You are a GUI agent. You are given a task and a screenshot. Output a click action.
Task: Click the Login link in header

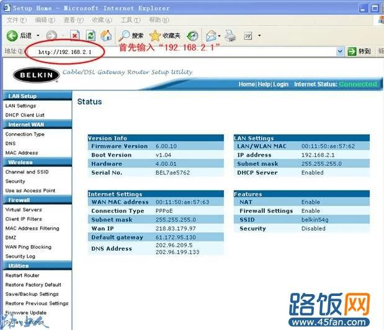point(280,84)
